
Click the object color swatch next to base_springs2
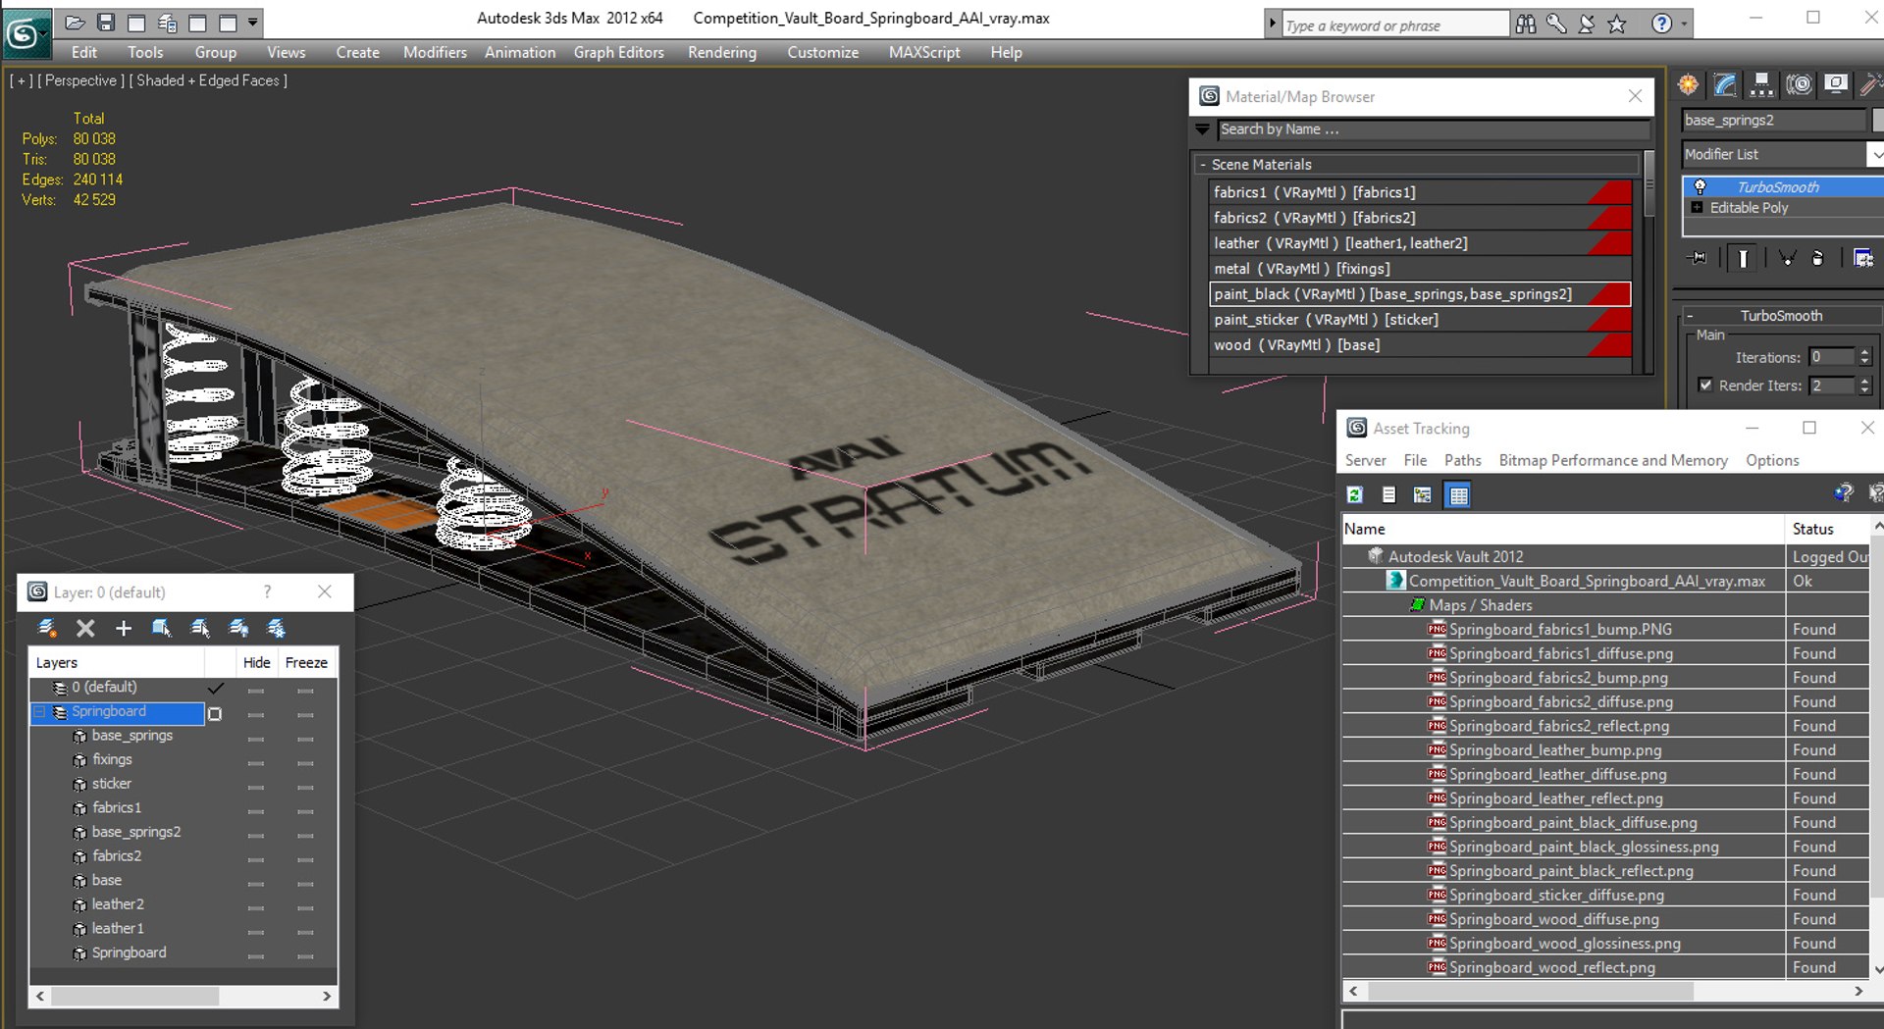click(x=1878, y=120)
